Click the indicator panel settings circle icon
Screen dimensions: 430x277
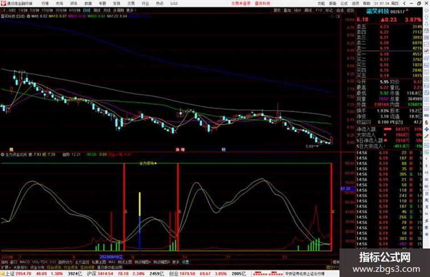click(2, 155)
